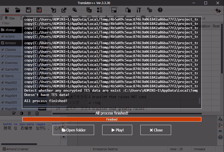The image size is (224, 152).
Task: Open the Export project toolbar icon
Action: pyautogui.click(x=64, y=10)
